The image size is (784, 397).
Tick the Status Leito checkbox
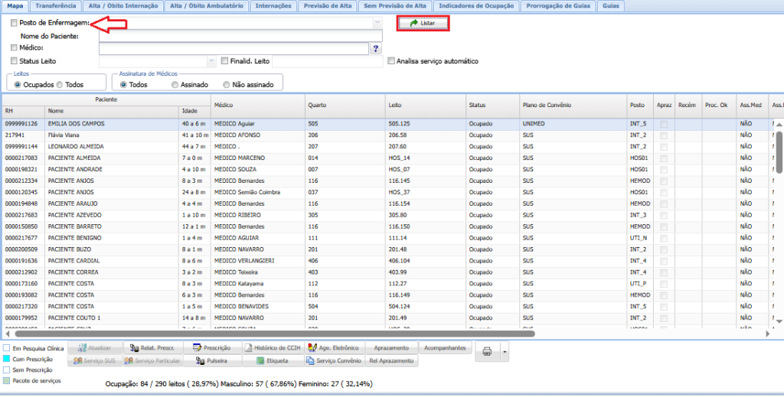click(14, 61)
